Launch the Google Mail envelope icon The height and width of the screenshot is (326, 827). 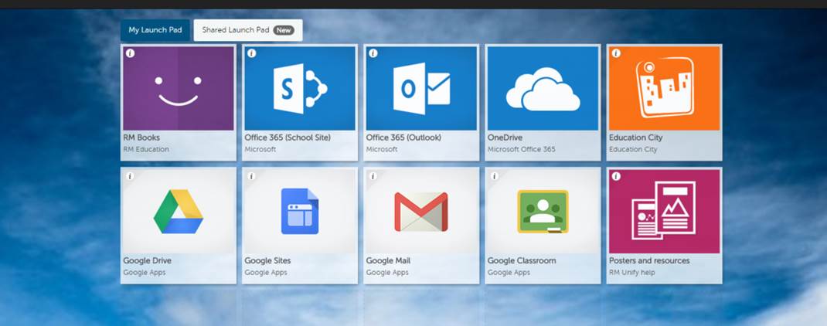click(421, 212)
